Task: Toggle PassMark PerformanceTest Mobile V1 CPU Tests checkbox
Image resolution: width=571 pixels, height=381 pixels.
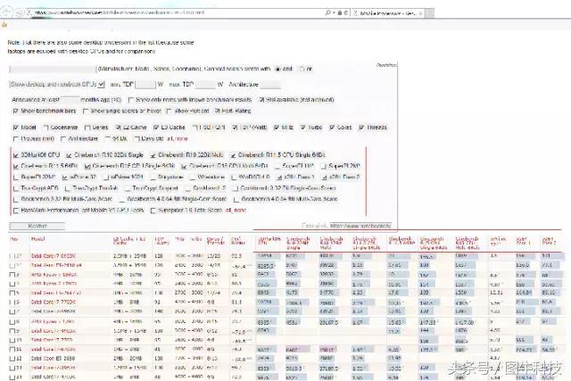Action: pyautogui.click(x=16, y=211)
